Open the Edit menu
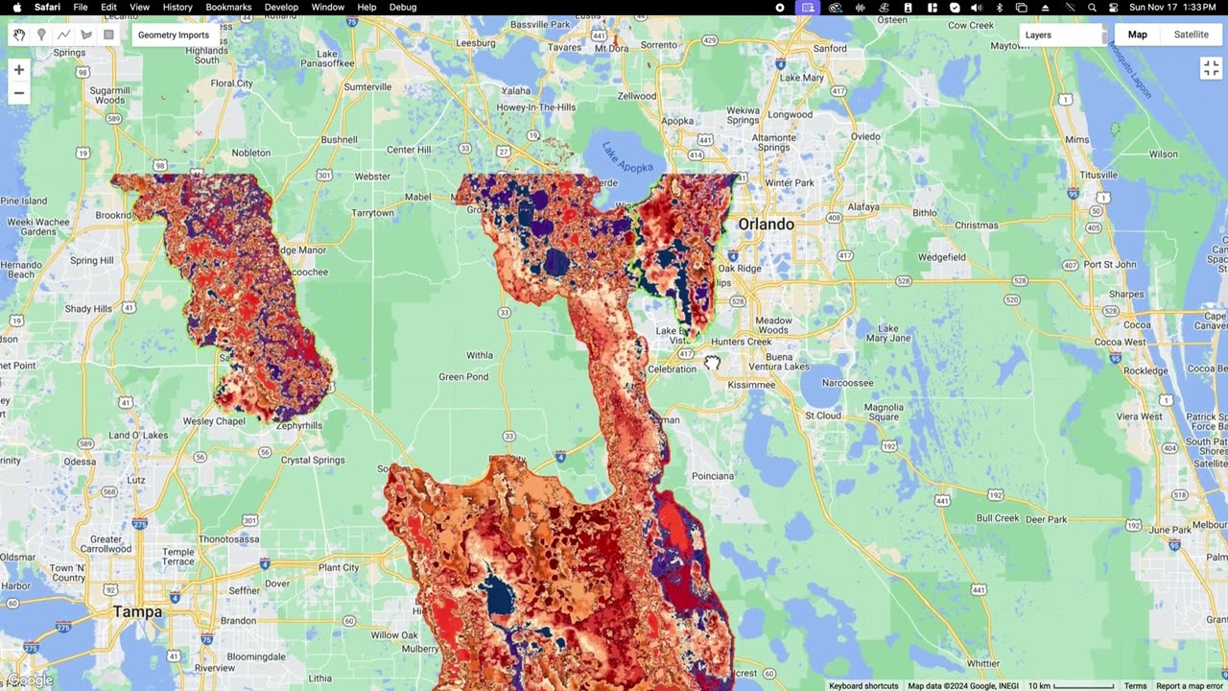Image resolution: width=1228 pixels, height=691 pixels. [x=109, y=7]
